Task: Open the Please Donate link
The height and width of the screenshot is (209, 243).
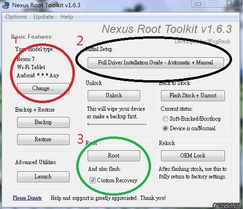Action: pyautogui.click(x=27, y=198)
